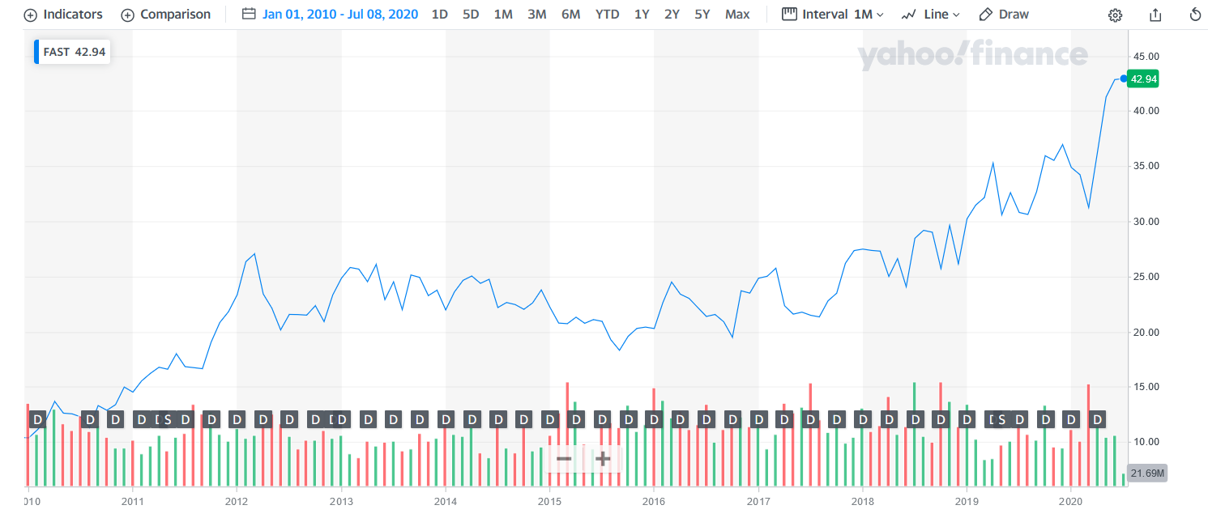Viewport: 1208px width, 518px height.
Task: Zoom in with the plus button
Action: click(603, 459)
